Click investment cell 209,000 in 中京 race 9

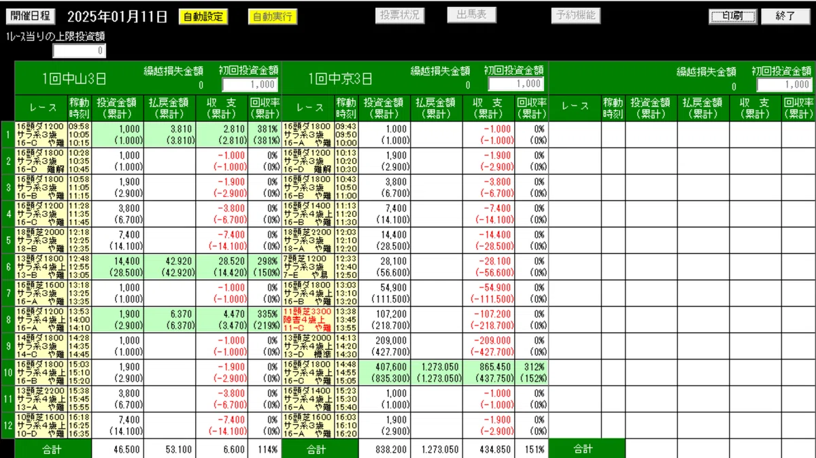coord(385,345)
